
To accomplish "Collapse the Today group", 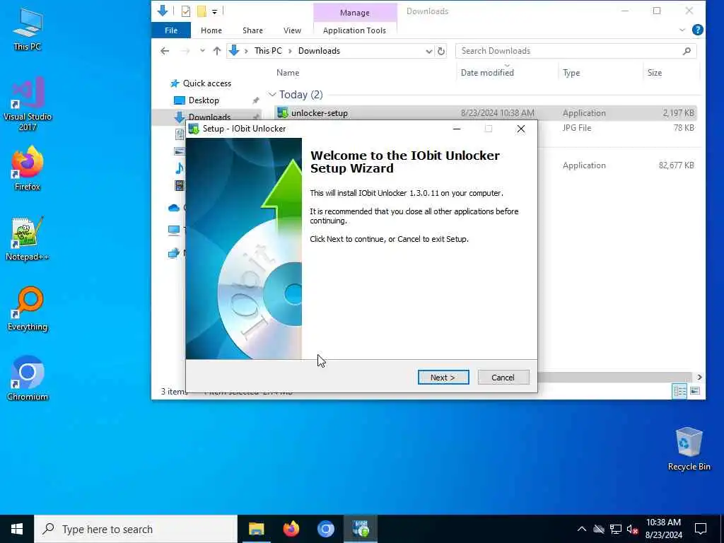I will (x=272, y=95).
